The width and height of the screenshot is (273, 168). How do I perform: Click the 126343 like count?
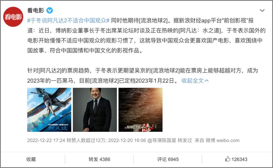tap(239, 159)
